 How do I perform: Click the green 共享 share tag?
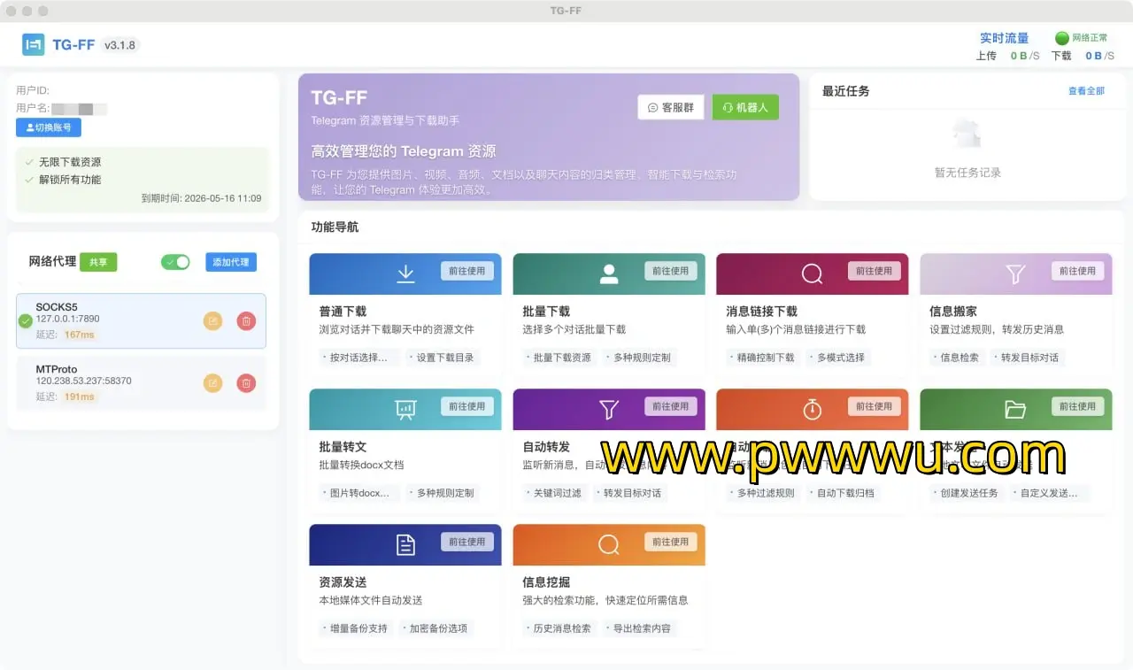point(98,262)
